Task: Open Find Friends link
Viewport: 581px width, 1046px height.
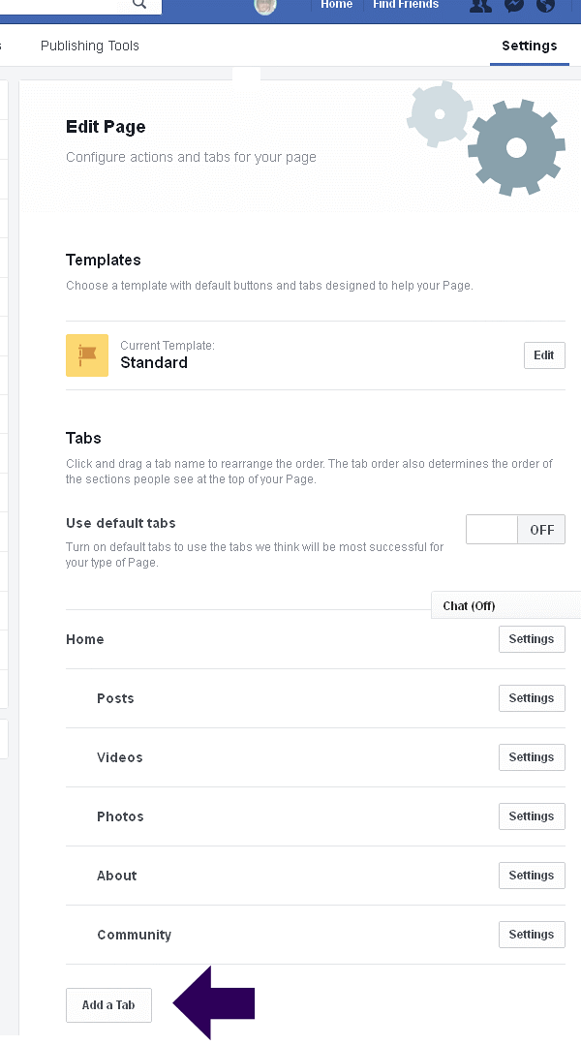Action: coord(406,5)
